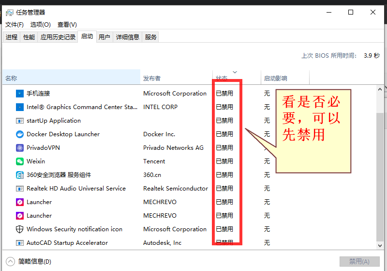Sort by the 名称 column header
The width and height of the screenshot is (387, 271).
[x=71, y=77]
